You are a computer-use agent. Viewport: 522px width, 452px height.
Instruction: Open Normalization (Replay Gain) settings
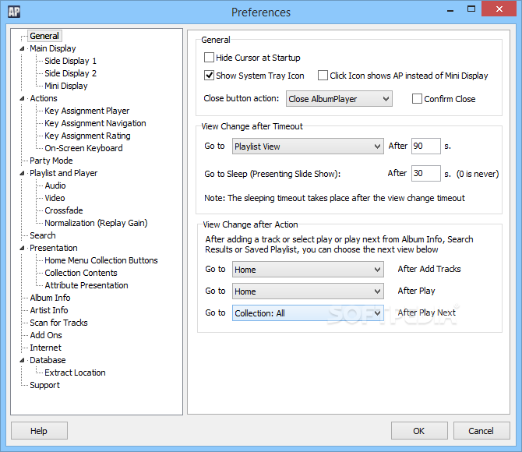(x=96, y=223)
